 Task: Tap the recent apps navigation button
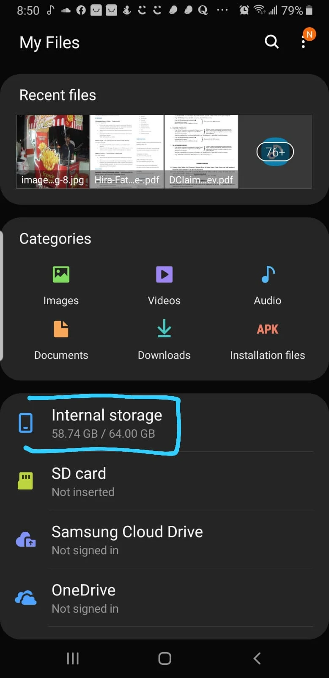click(73, 658)
